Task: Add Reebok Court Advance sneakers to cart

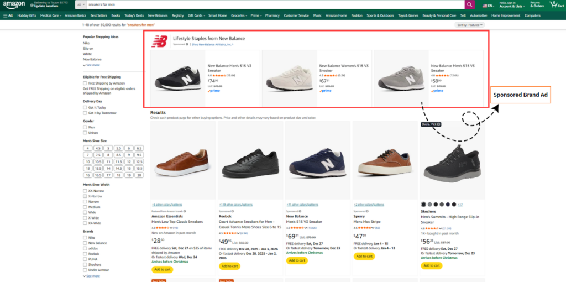Action: [229, 266]
